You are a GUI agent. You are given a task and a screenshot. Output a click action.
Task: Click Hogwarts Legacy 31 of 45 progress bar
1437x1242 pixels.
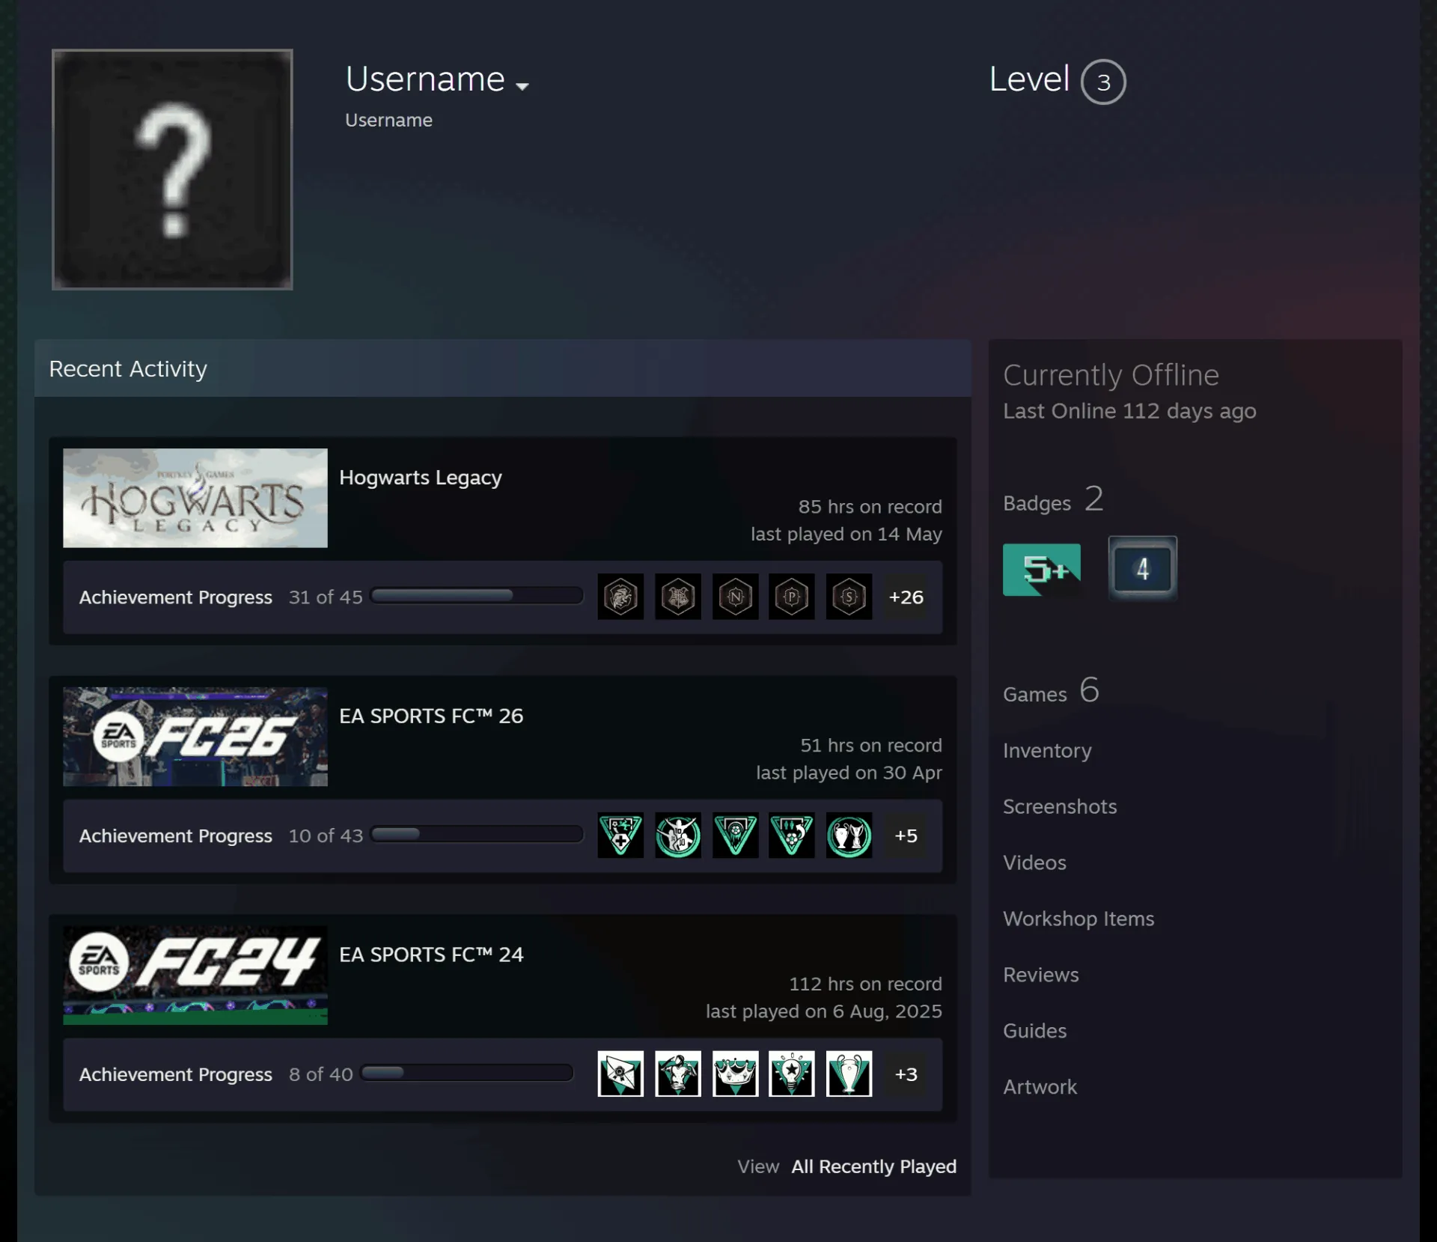pyautogui.click(x=477, y=595)
